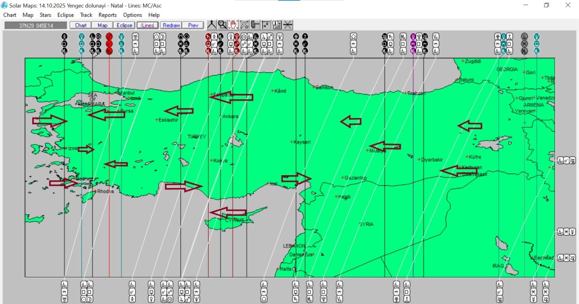Expand the Options menu
Screen dimensions: 579x304
tap(132, 15)
